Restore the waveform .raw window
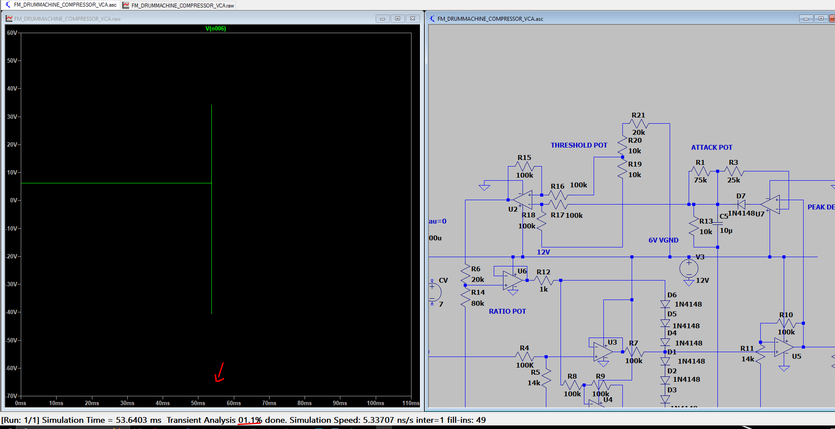 (397, 19)
